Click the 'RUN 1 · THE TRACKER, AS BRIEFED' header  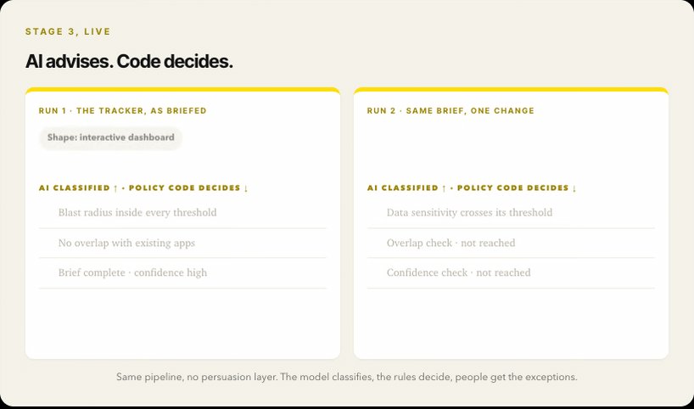pyautogui.click(x=123, y=110)
